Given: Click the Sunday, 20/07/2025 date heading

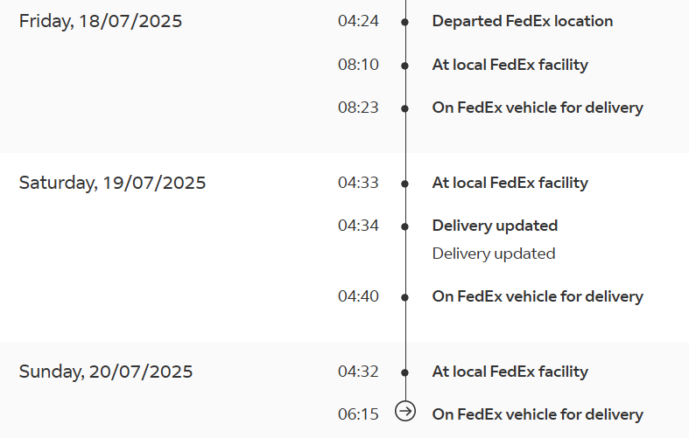Looking at the screenshot, I should 105,372.
